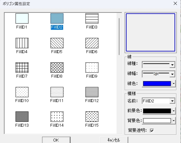The height and width of the screenshot is (143, 181).
Task: Choose the FillID3 horizontal lines pattern
Action: click(x=92, y=19)
